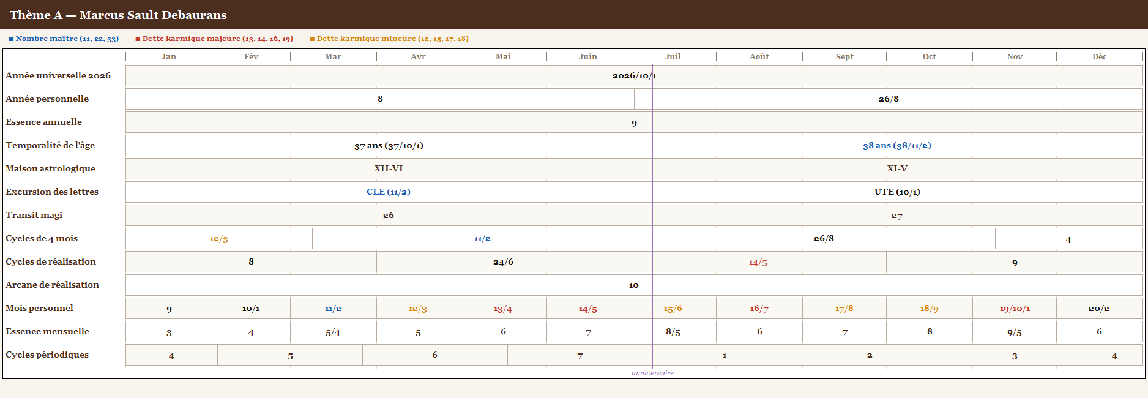This screenshot has height=398, width=1148.
Task: Select the 'Excursion des lettres' row label
Action: coord(52,192)
